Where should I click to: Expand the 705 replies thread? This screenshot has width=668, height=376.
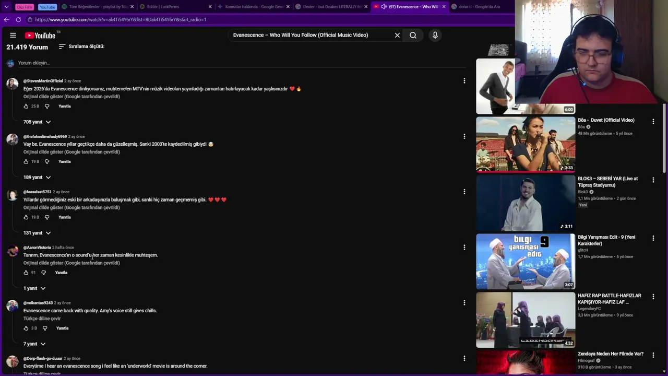(37, 122)
